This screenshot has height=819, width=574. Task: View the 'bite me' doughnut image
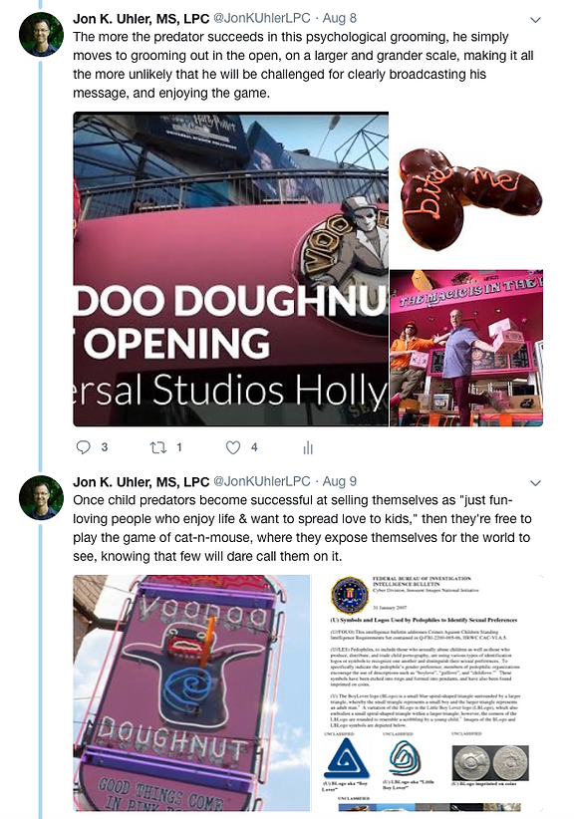coord(466,190)
